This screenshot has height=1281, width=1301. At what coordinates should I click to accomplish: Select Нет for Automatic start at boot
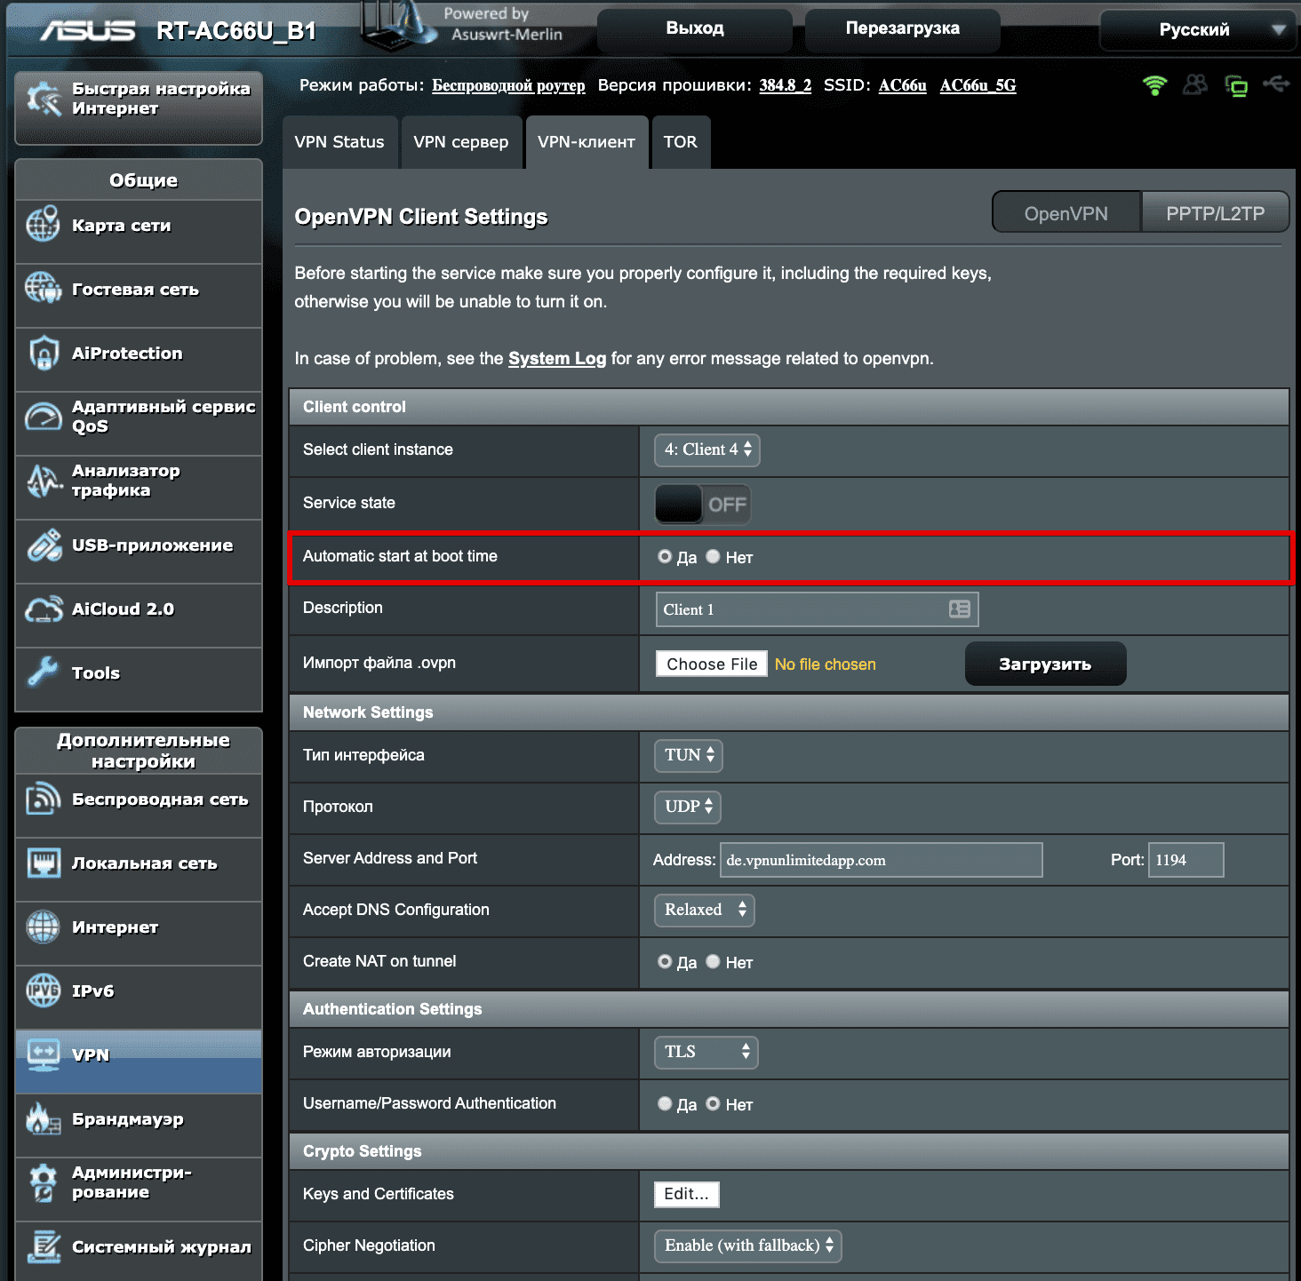pos(713,557)
